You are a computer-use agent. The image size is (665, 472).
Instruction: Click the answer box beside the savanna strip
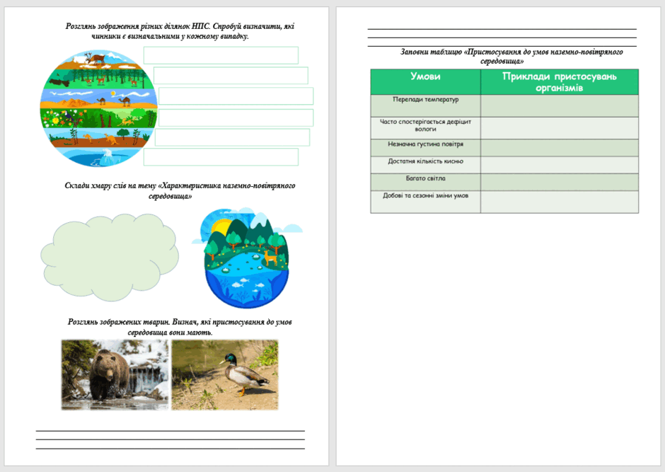[x=233, y=137]
